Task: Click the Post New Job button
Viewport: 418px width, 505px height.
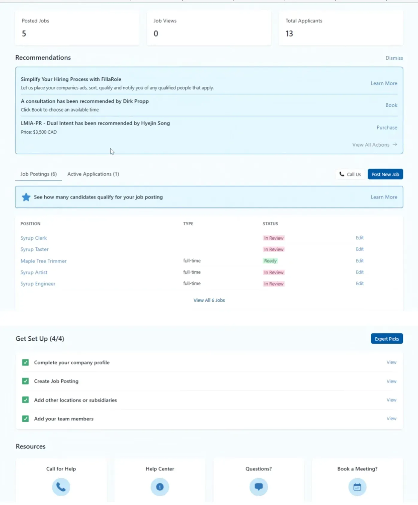Action: pos(385,174)
